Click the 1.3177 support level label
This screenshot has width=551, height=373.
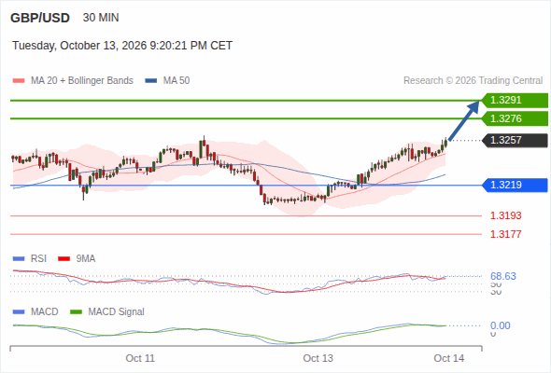pyautogui.click(x=505, y=234)
